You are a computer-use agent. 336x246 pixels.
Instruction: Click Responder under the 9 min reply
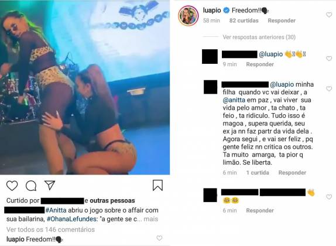(x=260, y=64)
